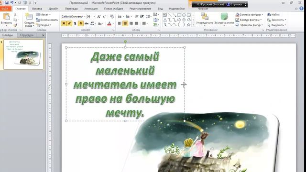Screen dimensions: 306x172
Task: Select the star shape in shapes gallery
Action: (x=189, y=25)
